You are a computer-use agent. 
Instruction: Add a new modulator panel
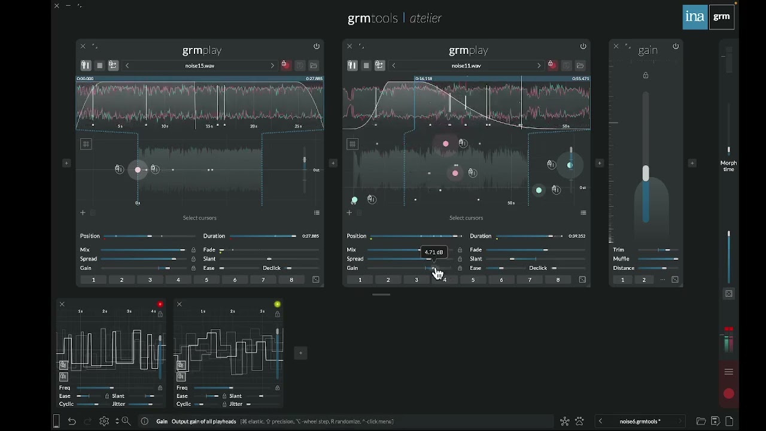[x=300, y=353]
